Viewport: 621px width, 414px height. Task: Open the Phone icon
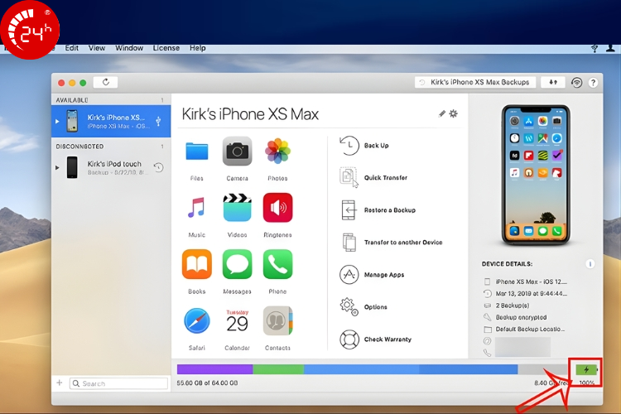277,264
